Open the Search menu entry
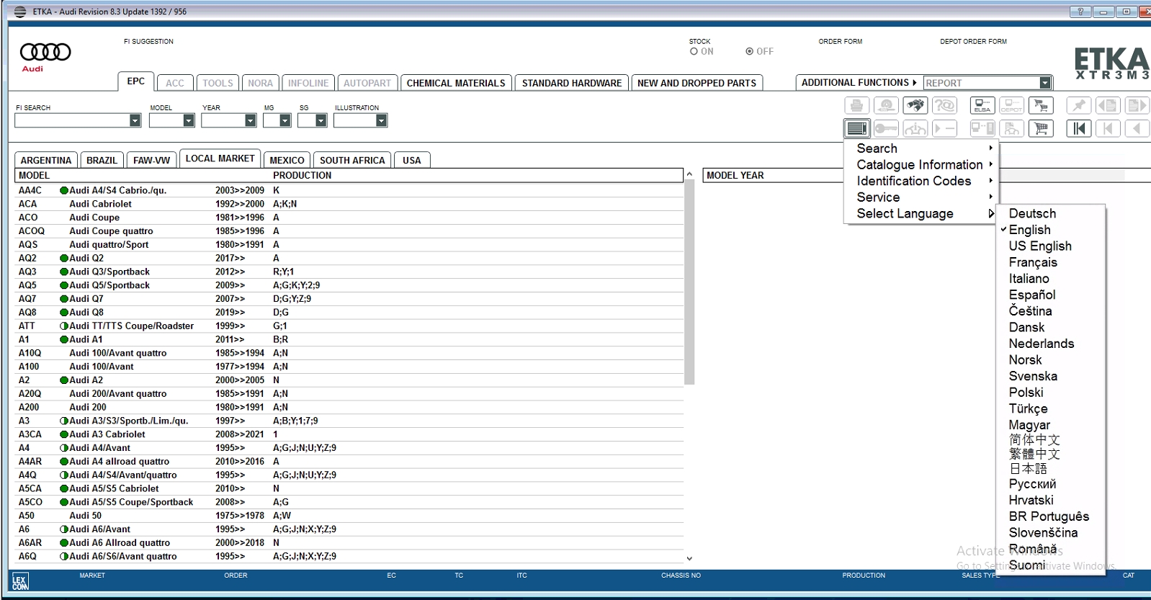This screenshot has width=1151, height=600. click(x=920, y=148)
